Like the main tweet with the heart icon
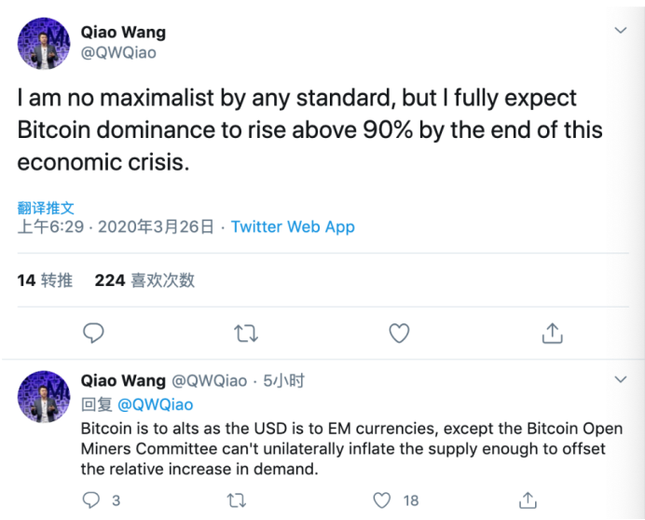645x520 pixels. pyautogui.click(x=399, y=334)
